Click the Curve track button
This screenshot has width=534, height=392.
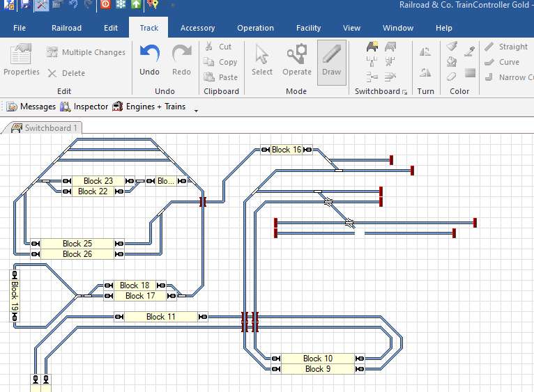tap(502, 62)
